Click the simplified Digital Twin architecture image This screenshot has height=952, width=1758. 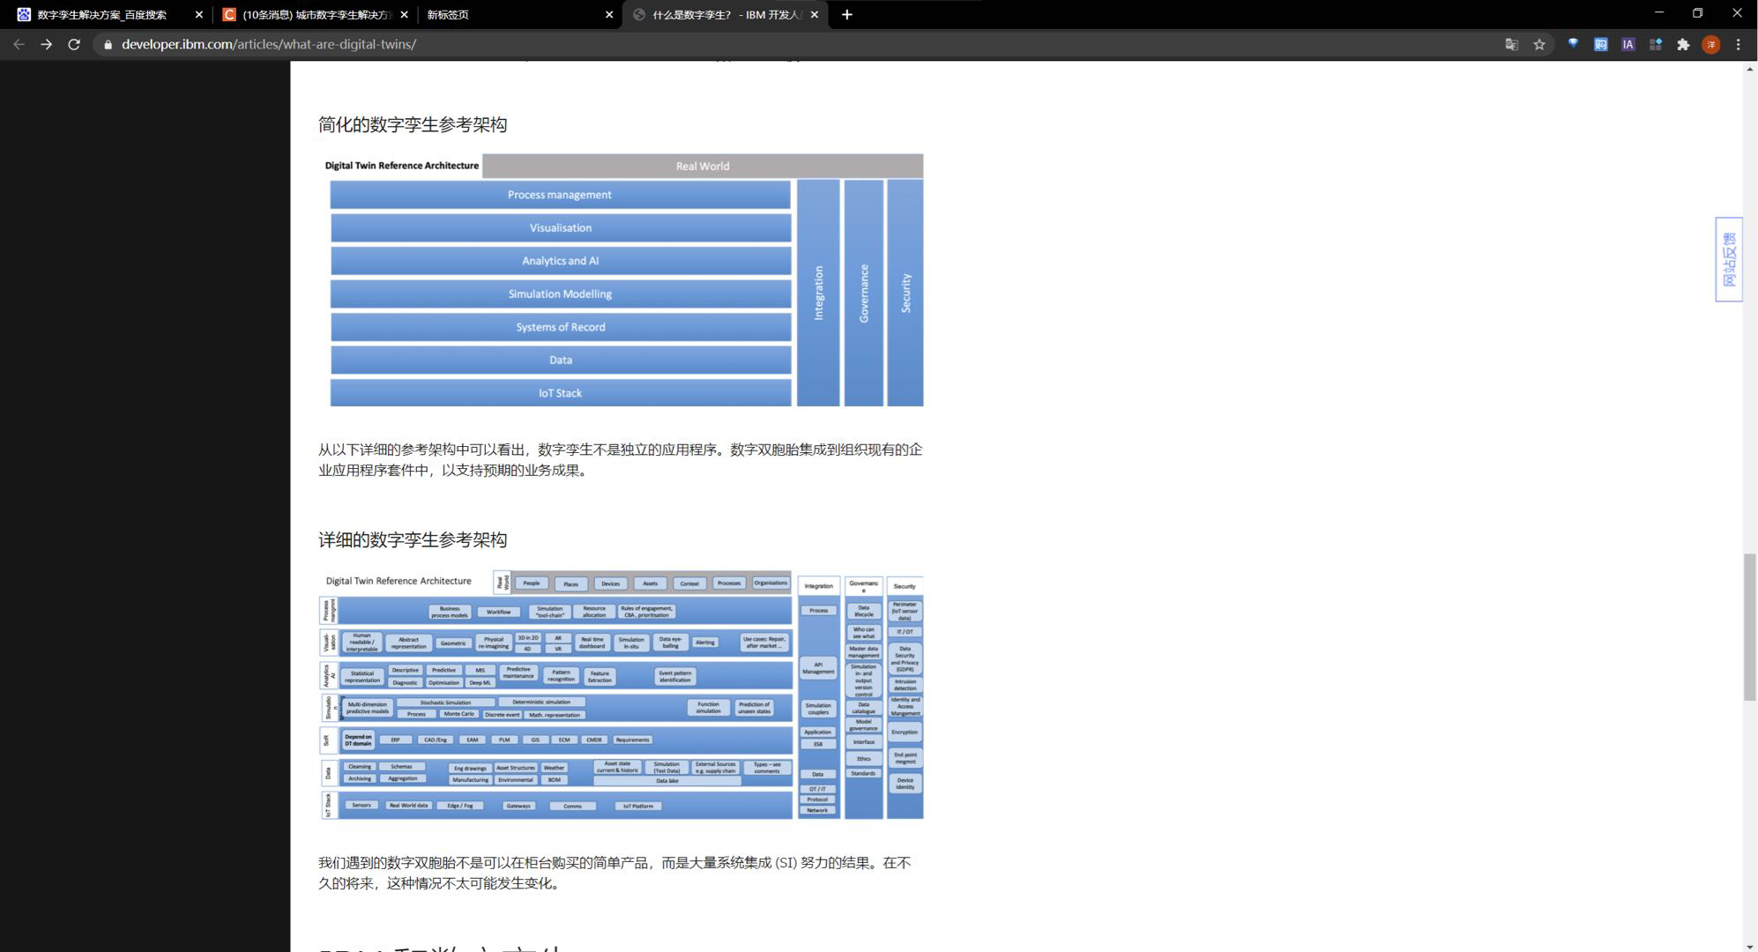pyautogui.click(x=622, y=280)
